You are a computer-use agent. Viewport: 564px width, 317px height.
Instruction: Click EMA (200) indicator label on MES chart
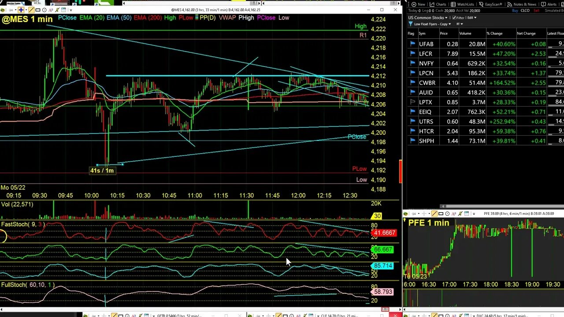point(147,18)
